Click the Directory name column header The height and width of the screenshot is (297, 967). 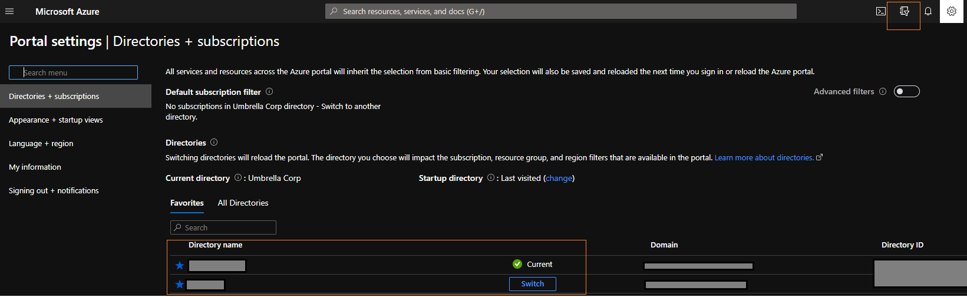215,245
